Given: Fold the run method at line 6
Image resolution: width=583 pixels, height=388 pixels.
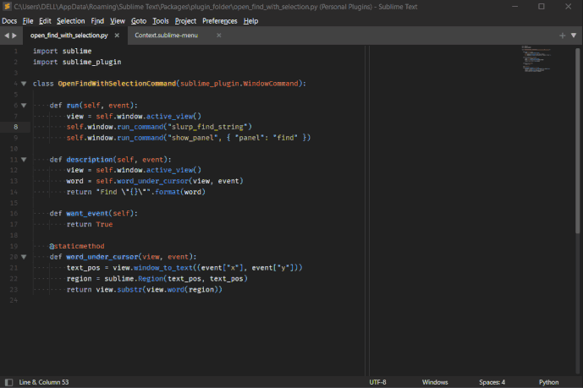Looking at the screenshot, I should coord(24,106).
